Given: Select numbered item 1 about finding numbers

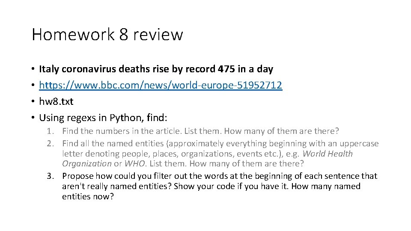Looking at the screenshot, I should click(200, 131).
